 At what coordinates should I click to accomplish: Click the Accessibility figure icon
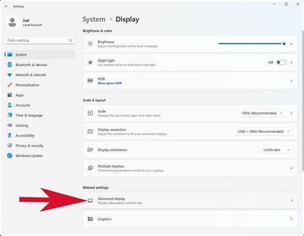[x=10, y=135]
